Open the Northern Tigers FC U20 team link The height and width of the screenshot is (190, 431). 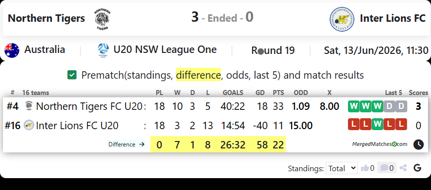pyautogui.click(x=89, y=106)
